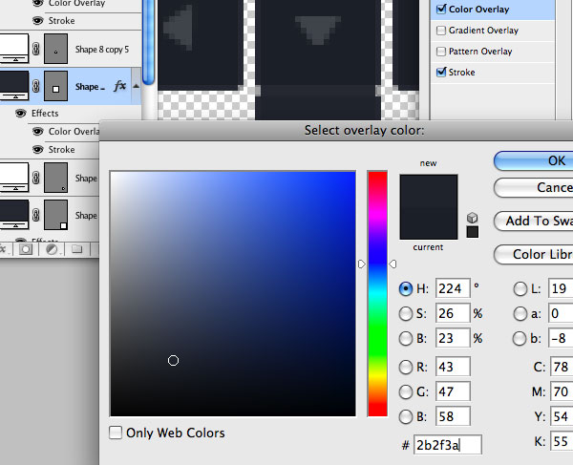Hide the Effects eye of the selected layer
This screenshot has height=465, width=573.
21,114
